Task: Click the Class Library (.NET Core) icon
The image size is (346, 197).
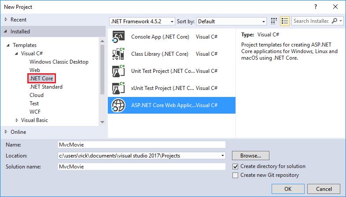Action: (118, 54)
